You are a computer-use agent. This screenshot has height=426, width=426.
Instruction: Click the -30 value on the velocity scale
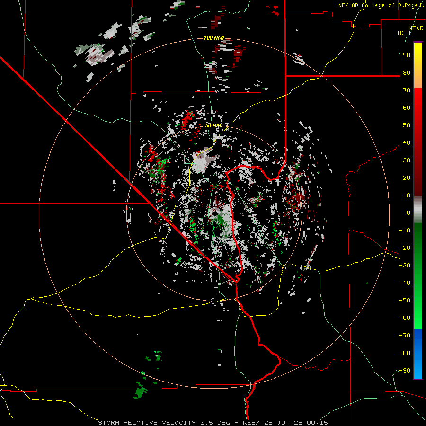[405, 266]
